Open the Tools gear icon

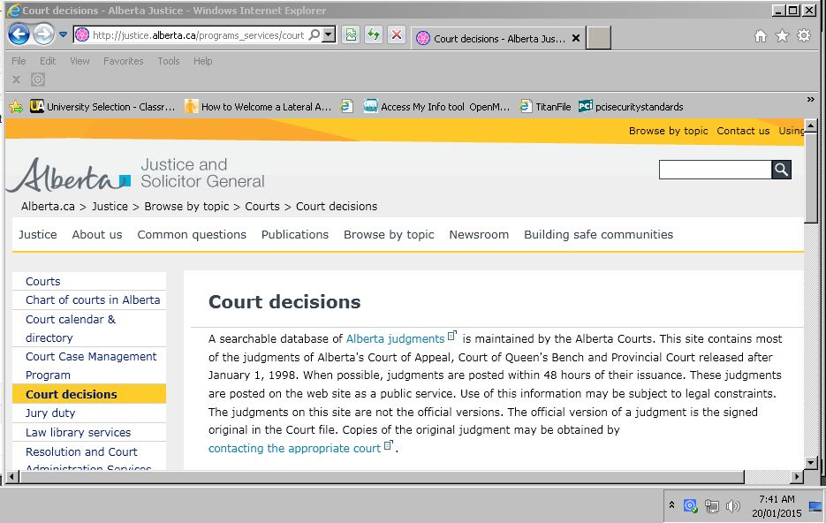click(x=803, y=35)
